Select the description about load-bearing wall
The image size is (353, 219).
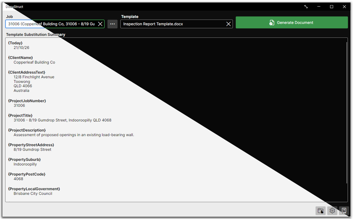tap(74, 135)
